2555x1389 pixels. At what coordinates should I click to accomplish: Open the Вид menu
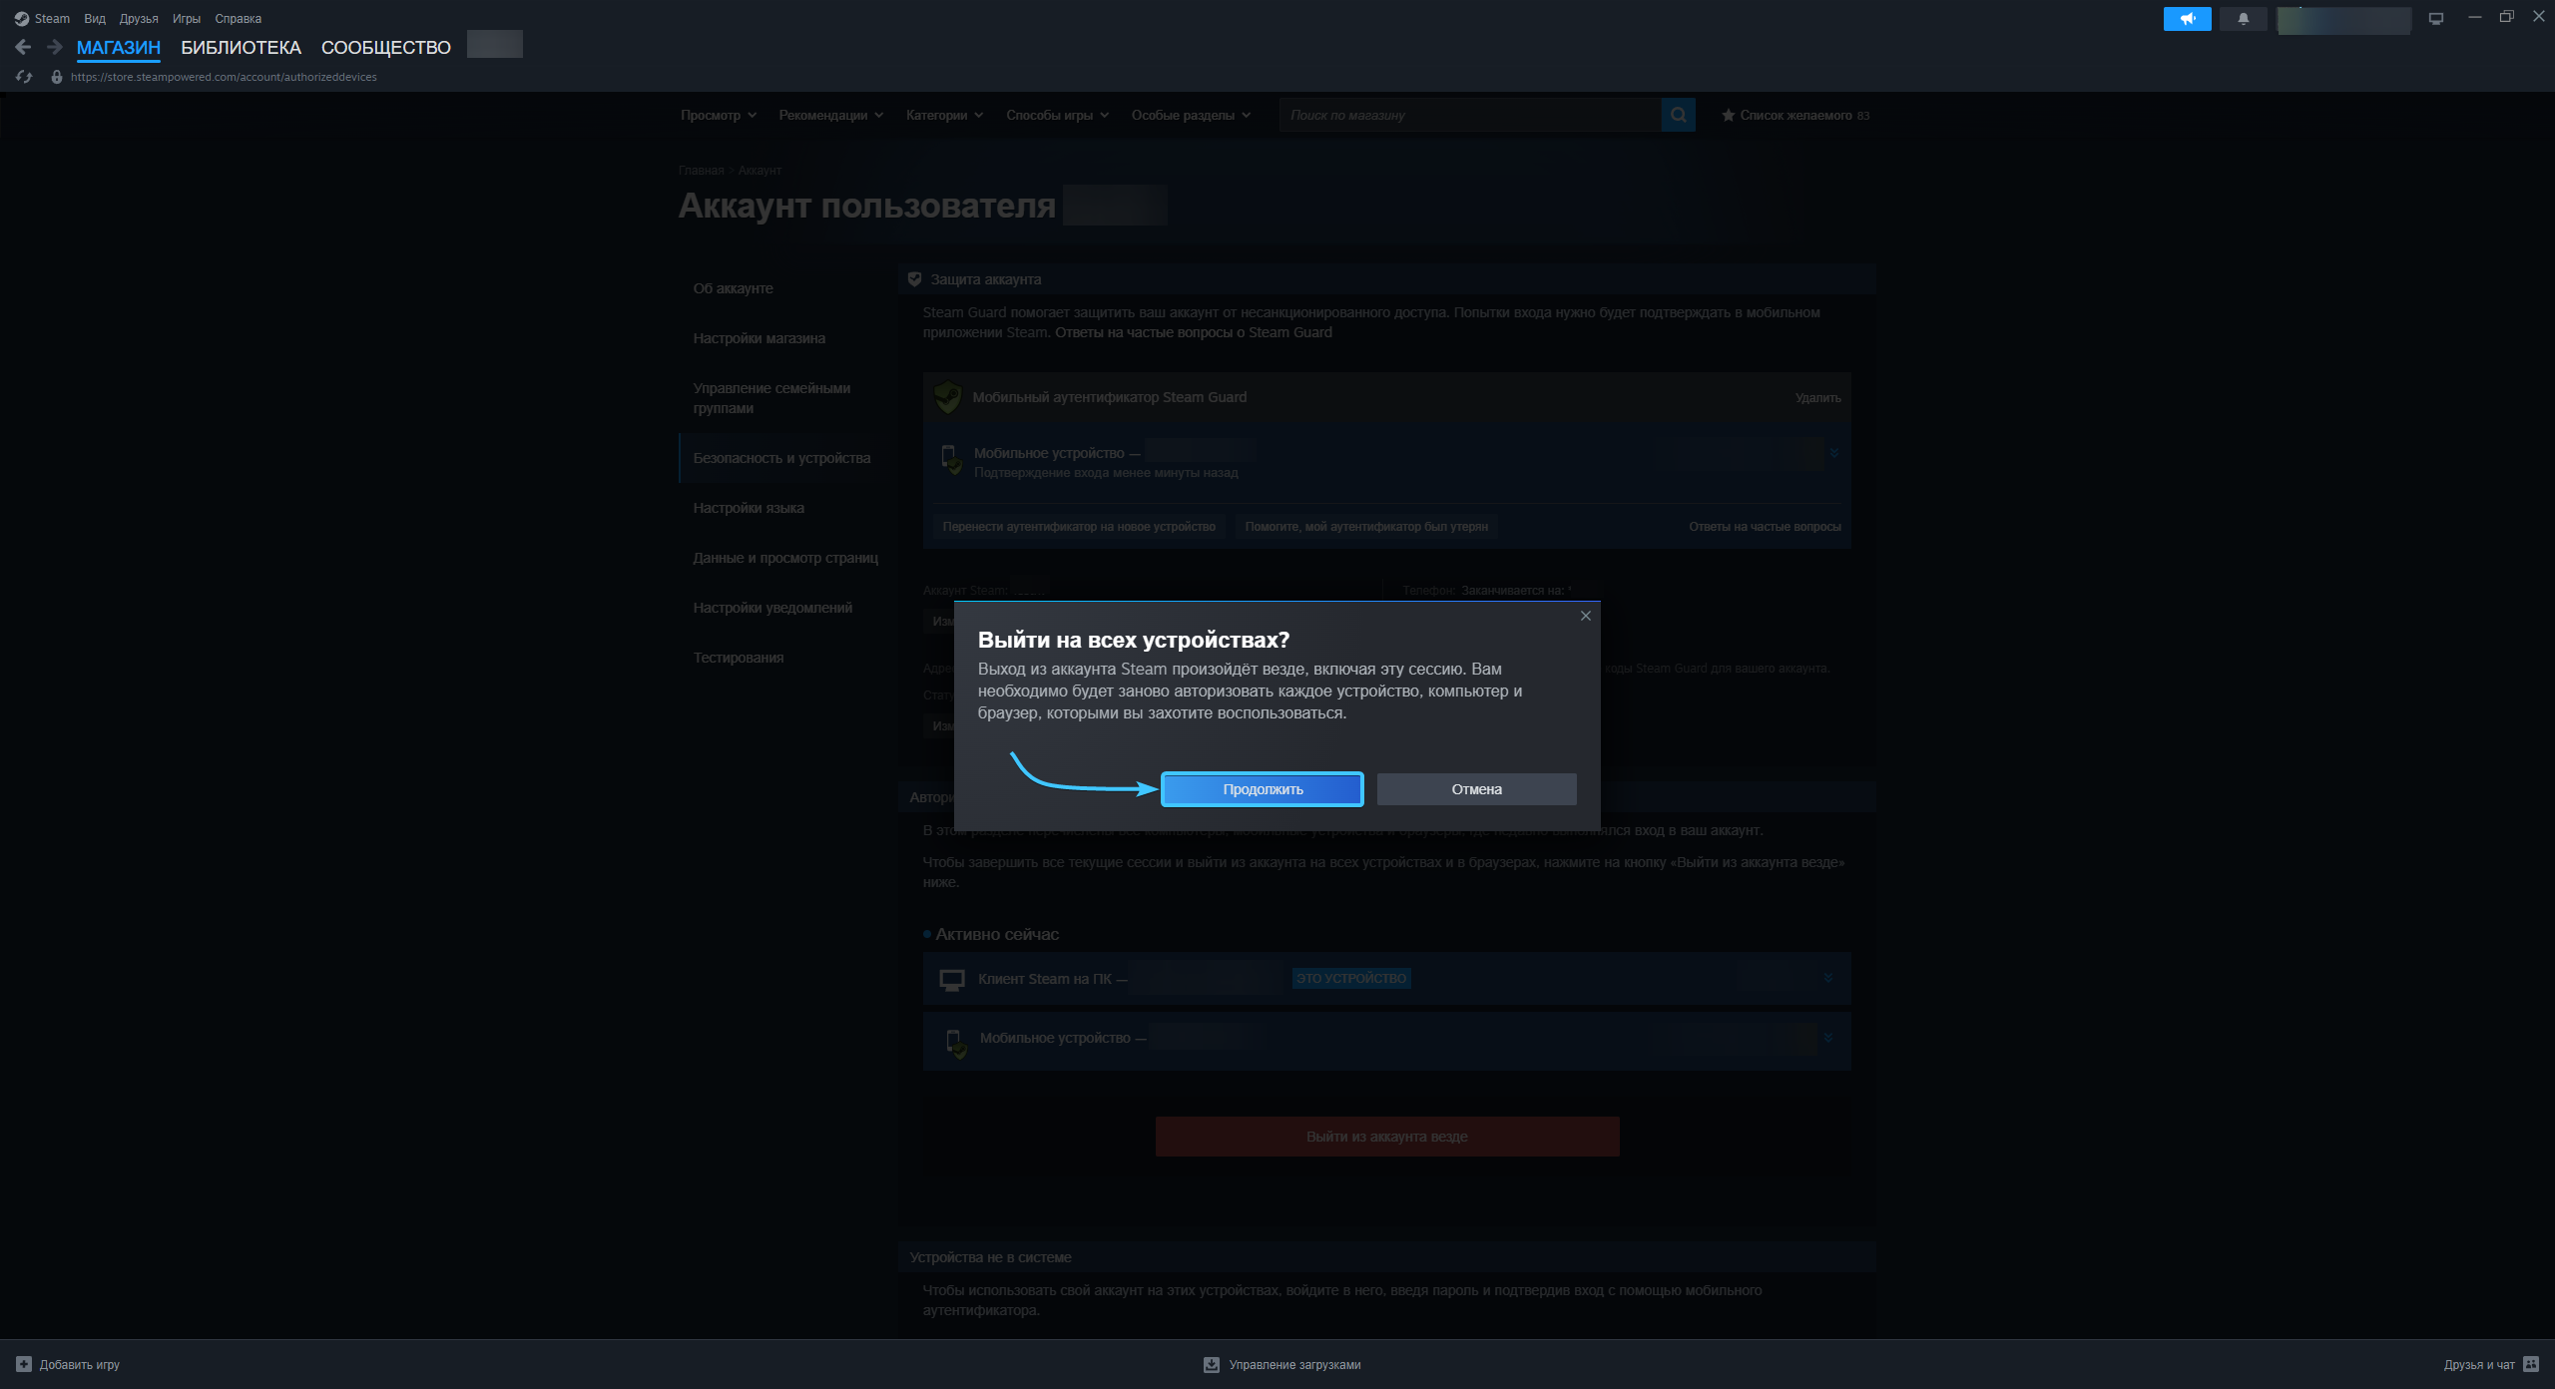(x=95, y=19)
